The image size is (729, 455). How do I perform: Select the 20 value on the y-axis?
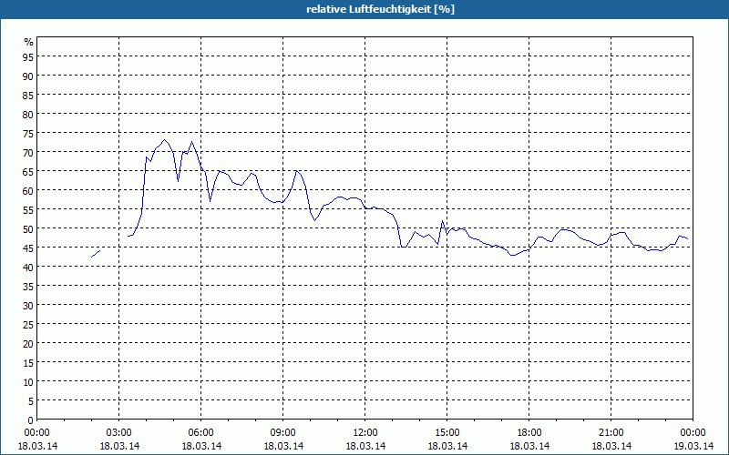point(28,344)
